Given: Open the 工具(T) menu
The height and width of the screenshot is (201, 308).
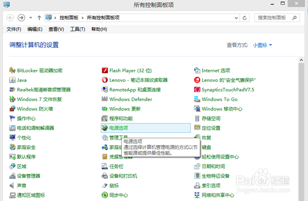Looking at the screenshot, I should [x=78, y=29].
